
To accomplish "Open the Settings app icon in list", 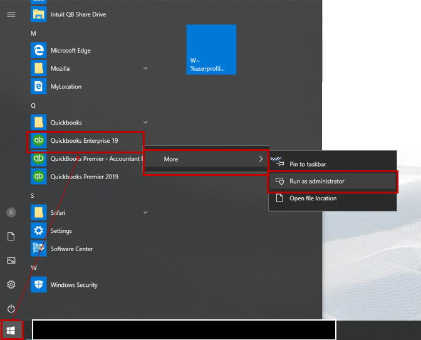I will (38, 230).
